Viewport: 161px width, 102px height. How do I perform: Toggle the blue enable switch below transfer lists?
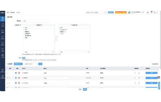click(x=24, y=58)
